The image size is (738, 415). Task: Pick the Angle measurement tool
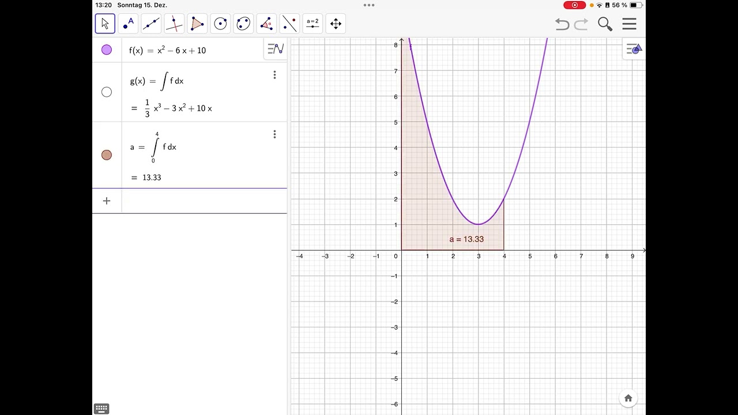[x=266, y=24]
